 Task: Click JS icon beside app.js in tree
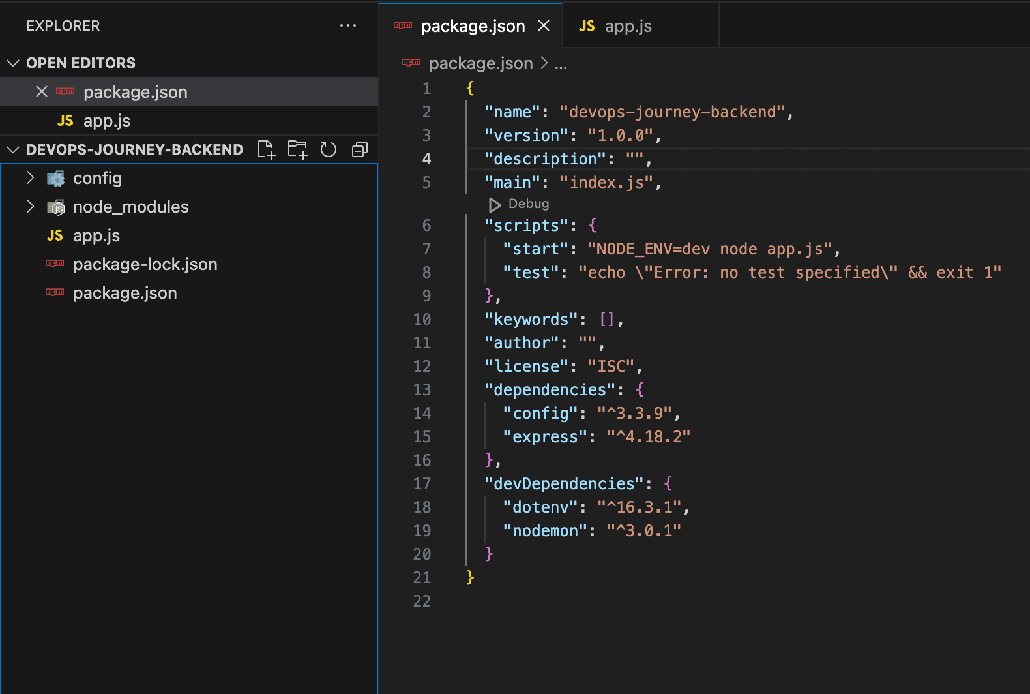click(55, 235)
